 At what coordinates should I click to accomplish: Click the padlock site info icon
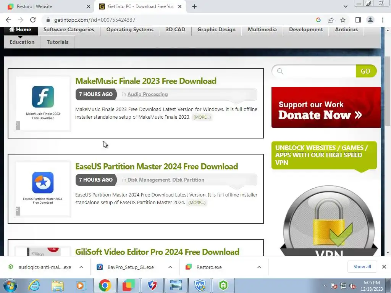pyautogui.click(x=48, y=20)
